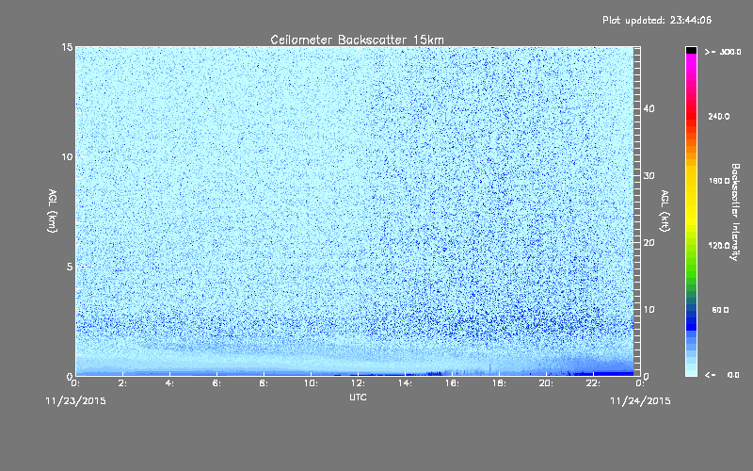This screenshot has height=471, width=753.
Task: Click the end date 11/24/2015
Action: (640, 401)
